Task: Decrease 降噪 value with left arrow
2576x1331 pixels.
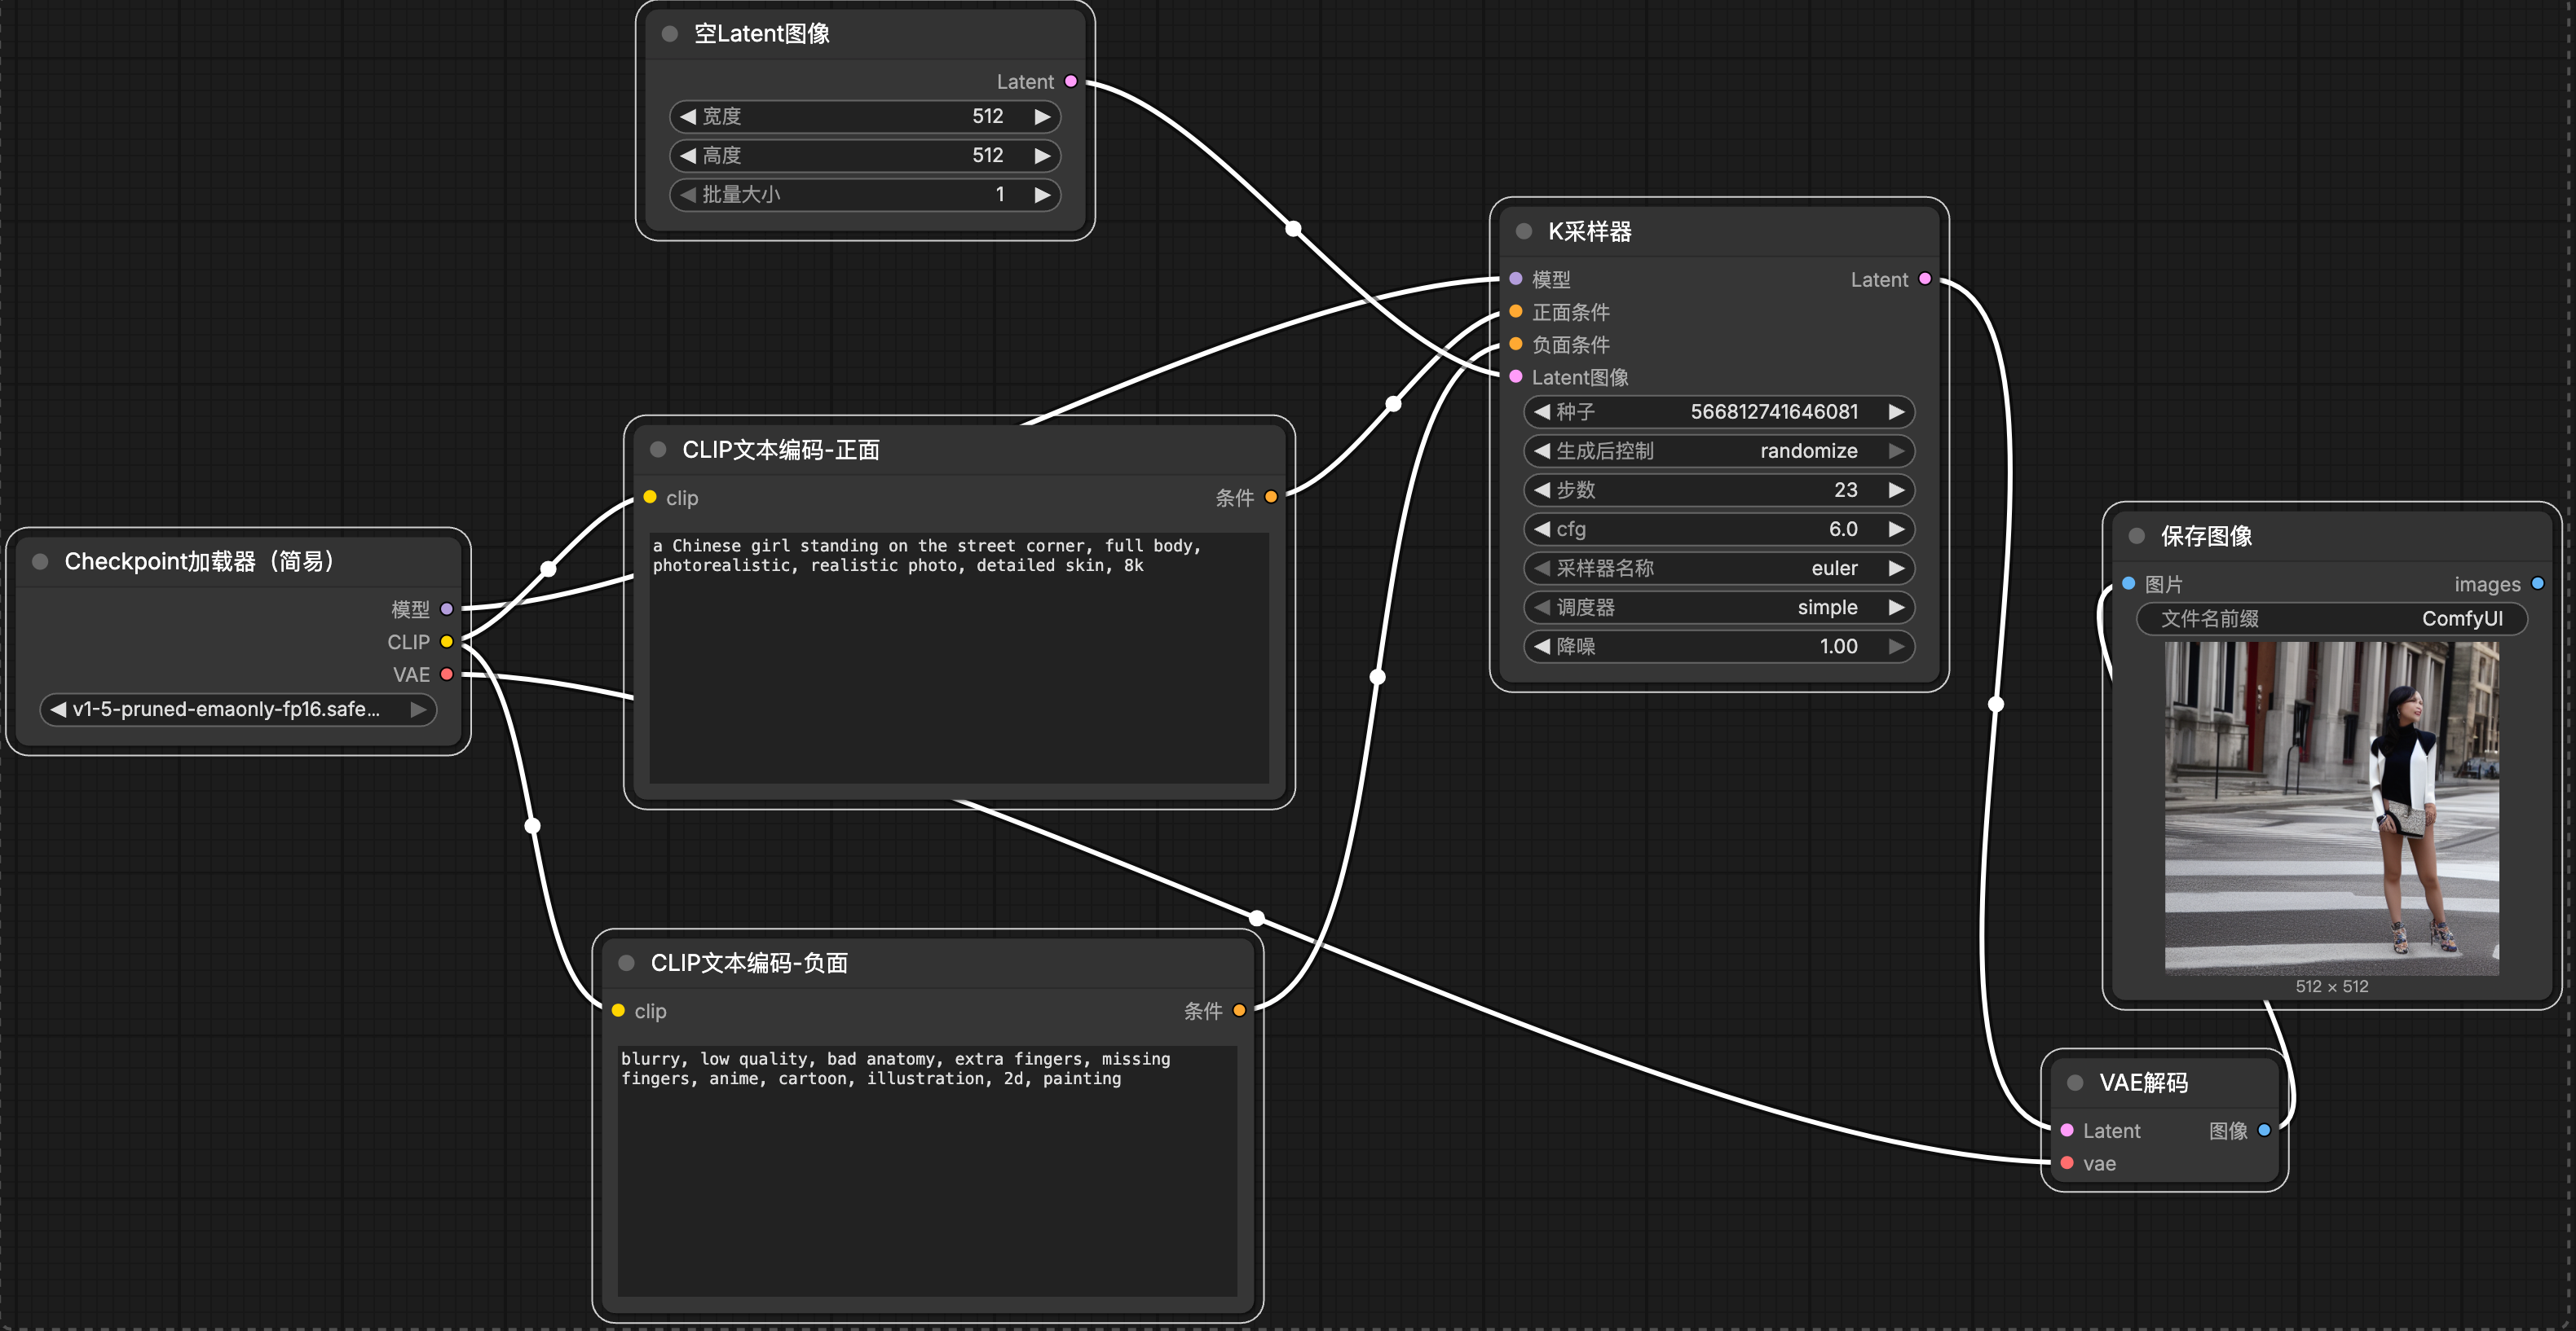Action: pos(1541,647)
